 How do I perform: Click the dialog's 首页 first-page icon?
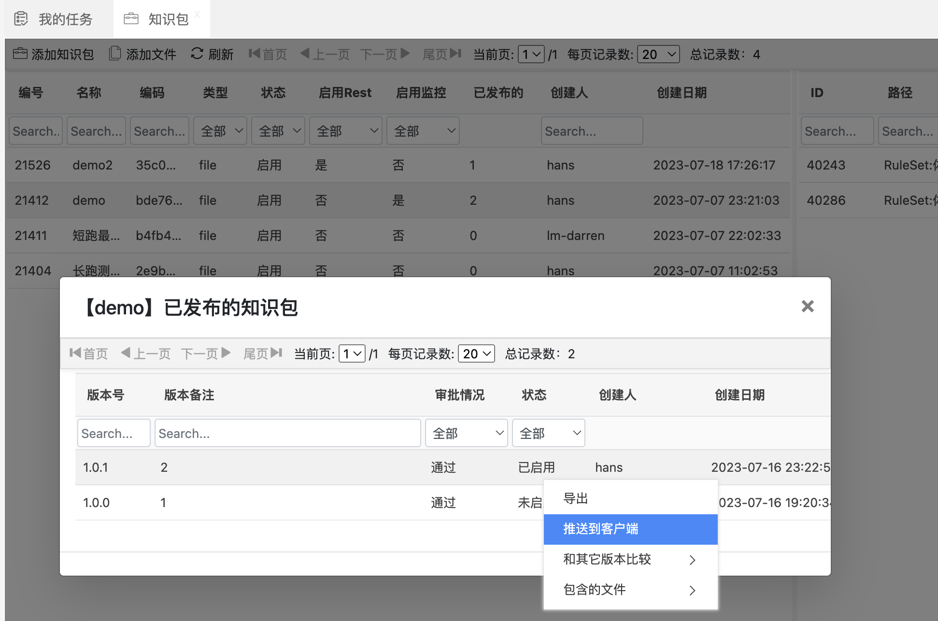click(x=75, y=353)
